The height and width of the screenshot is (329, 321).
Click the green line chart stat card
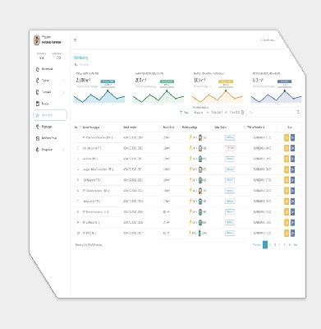click(158, 87)
